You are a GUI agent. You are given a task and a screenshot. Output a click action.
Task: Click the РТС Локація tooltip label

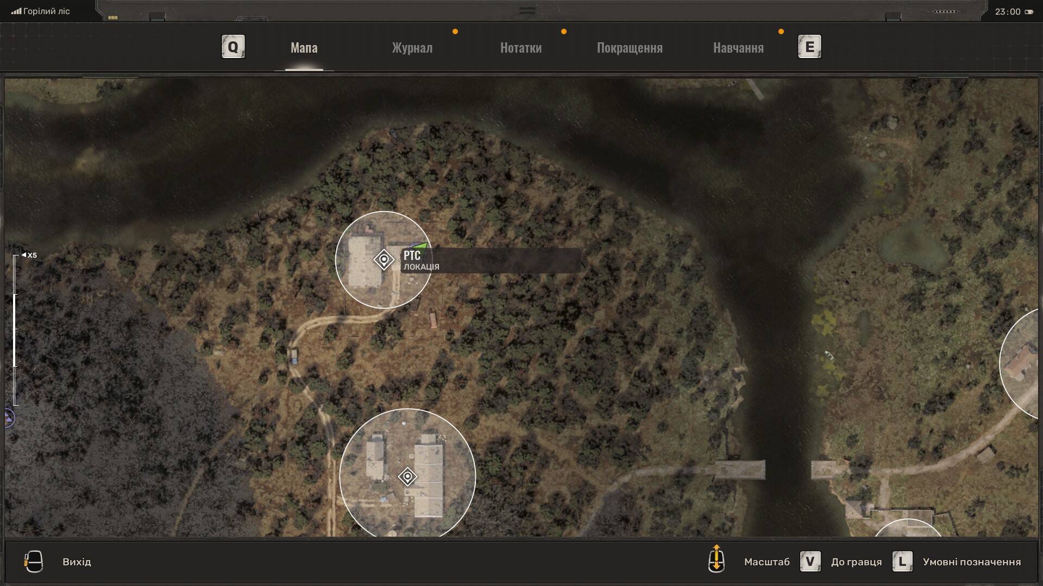point(491,260)
